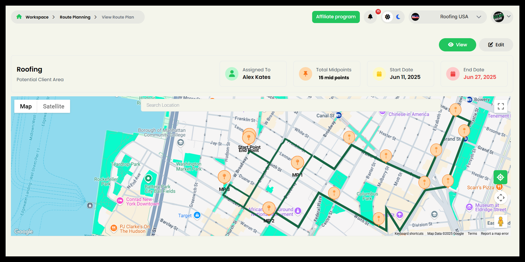The image size is (525, 262).
Task: Click the Grand St subway icon
Action: (466, 139)
